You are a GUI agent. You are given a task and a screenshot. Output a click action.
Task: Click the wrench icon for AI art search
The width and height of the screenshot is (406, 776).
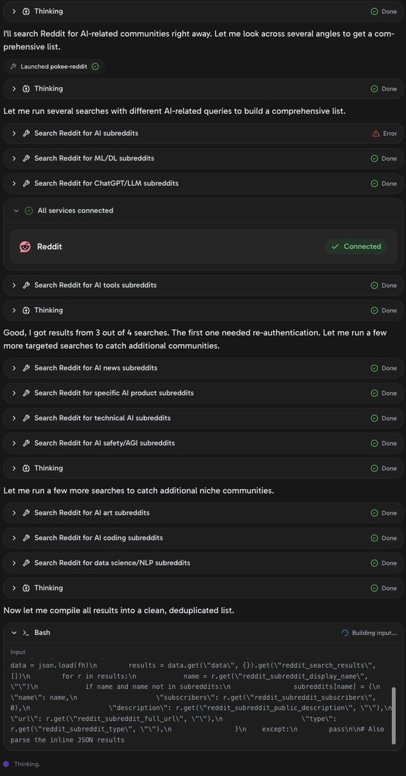coord(27,513)
